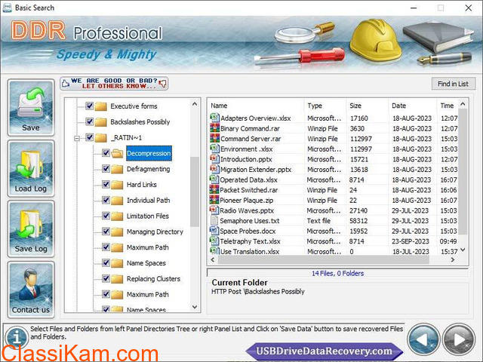
Task: Click file list scroll left arrow
Action: pyautogui.click(x=213, y=259)
